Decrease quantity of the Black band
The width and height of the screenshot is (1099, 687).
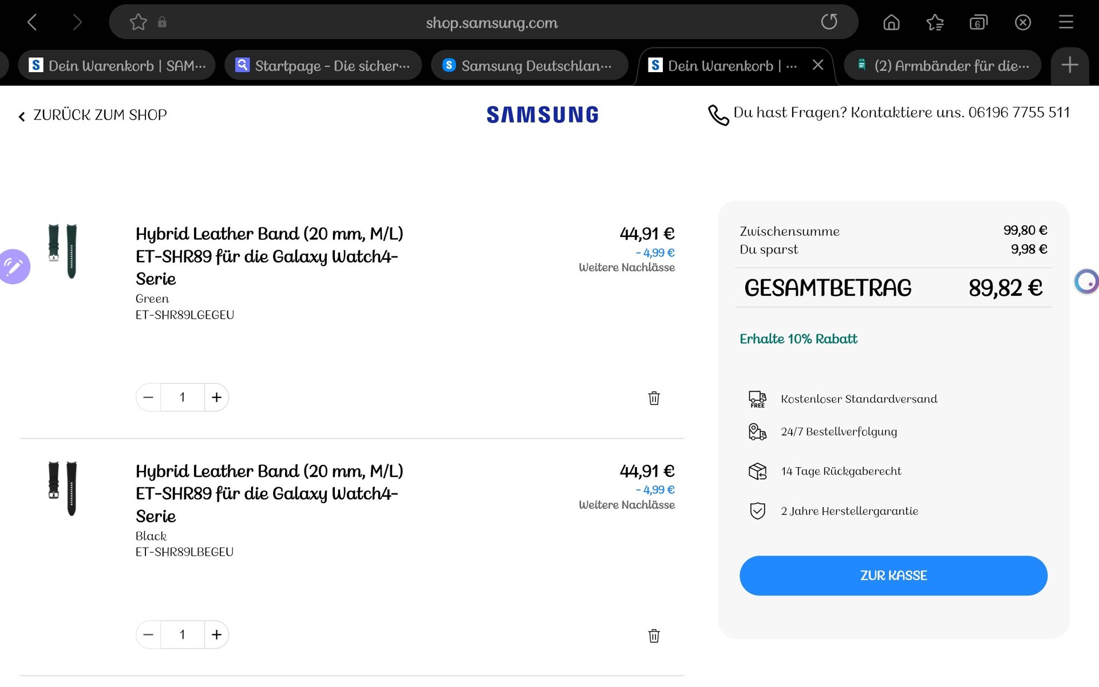(148, 634)
